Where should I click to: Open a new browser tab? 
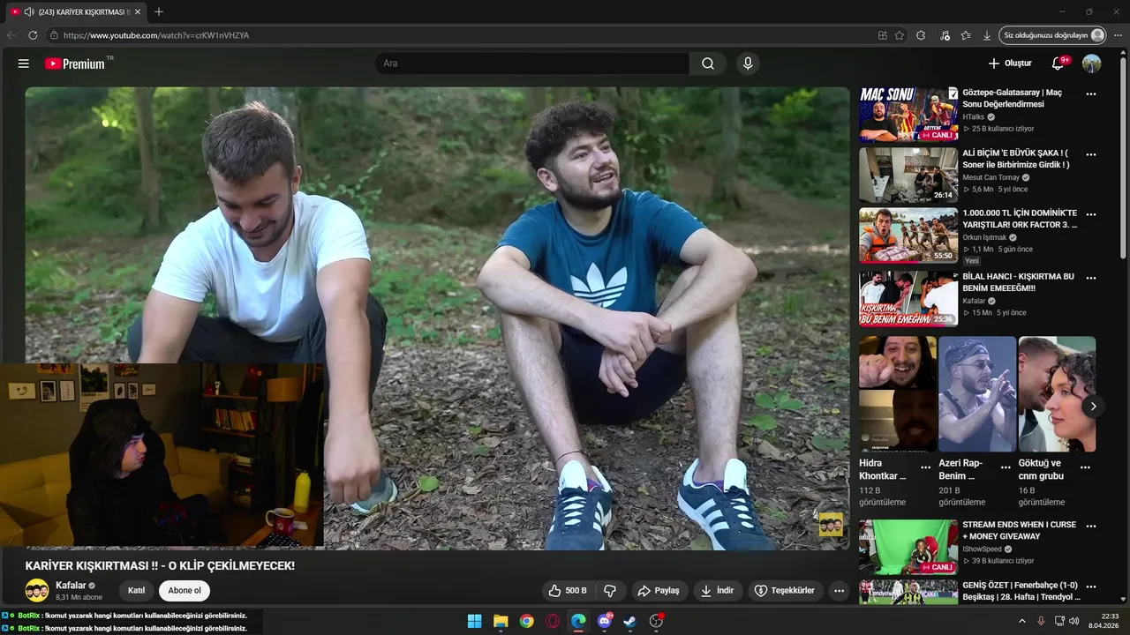159,11
